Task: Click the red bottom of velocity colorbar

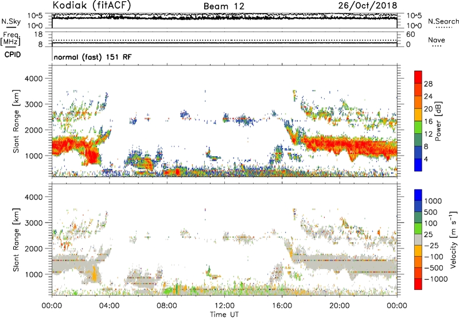Action: point(418,284)
